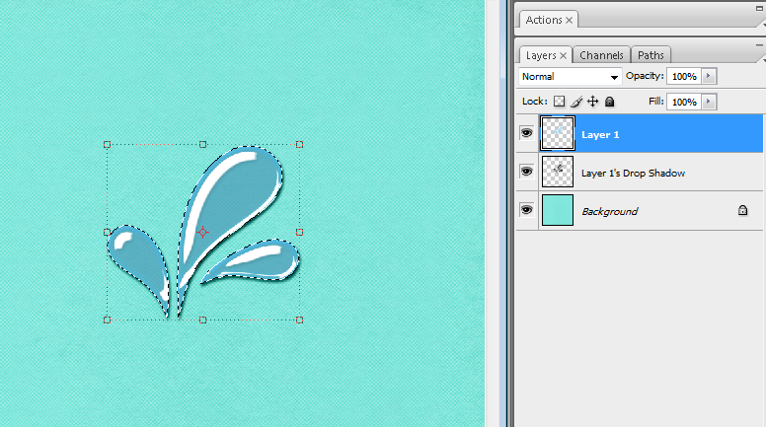Click the Layer 1 name

pos(600,135)
